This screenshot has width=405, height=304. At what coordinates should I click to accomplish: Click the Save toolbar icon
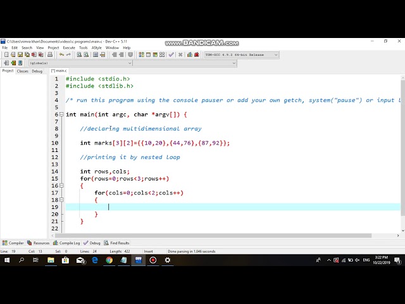[x=20, y=54]
